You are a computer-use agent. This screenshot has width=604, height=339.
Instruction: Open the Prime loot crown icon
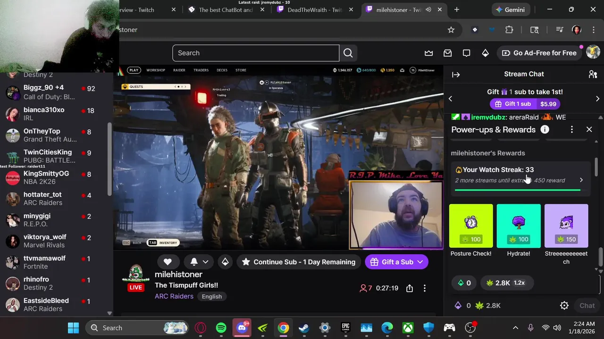pos(428,53)
